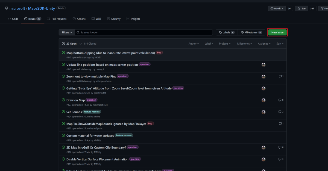Viewport: 328px width, 171px height.
Task: Click the assignee avatar on Zoom out issue
Action: tap(263, 77)
